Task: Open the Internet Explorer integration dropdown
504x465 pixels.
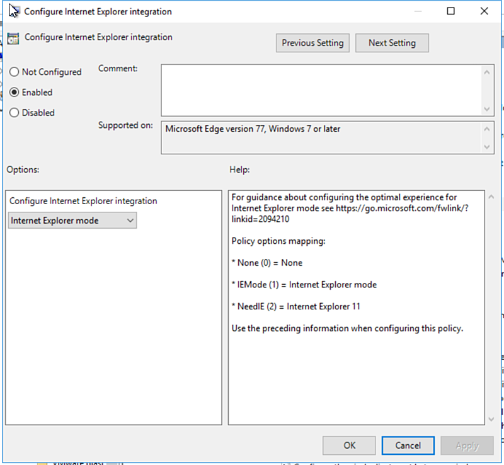Action: [131, 221]
